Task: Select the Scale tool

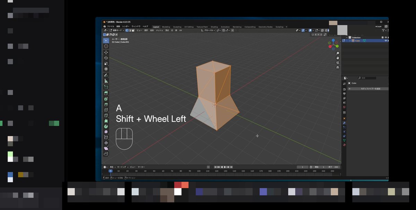Action: point(106,64)
